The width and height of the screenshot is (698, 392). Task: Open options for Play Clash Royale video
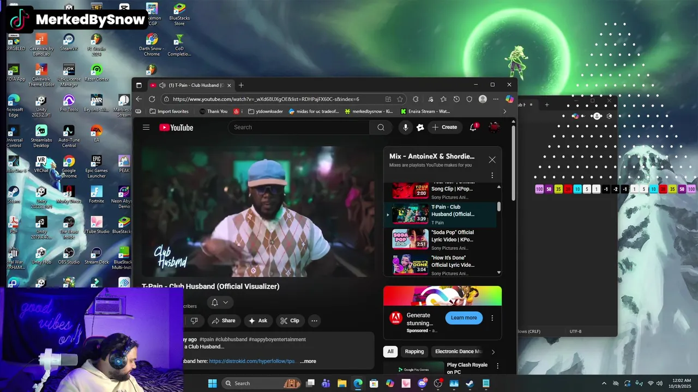click(497, 366)
